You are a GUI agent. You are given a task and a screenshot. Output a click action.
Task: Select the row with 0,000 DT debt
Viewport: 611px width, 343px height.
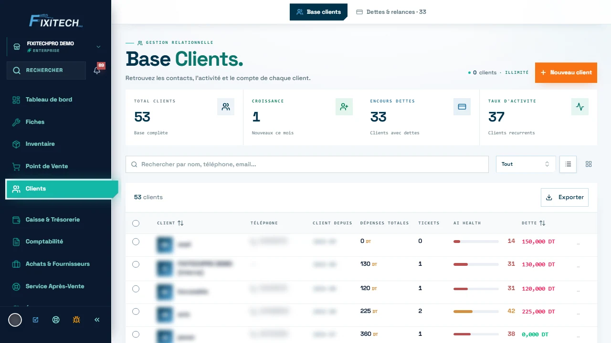(136, 334)
